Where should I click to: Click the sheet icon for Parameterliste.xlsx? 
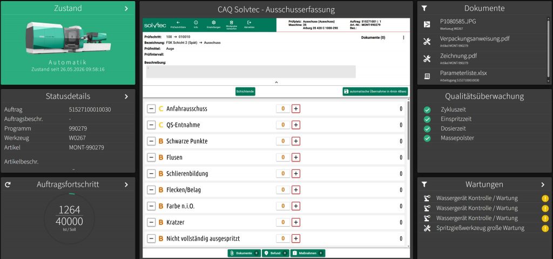click(x=427, y=76)
